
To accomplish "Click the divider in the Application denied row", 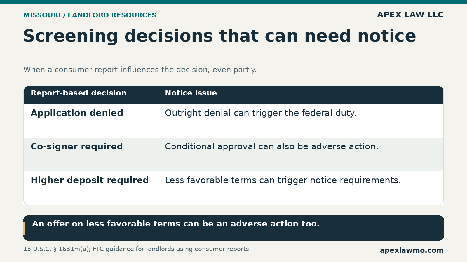I will 158,121.
